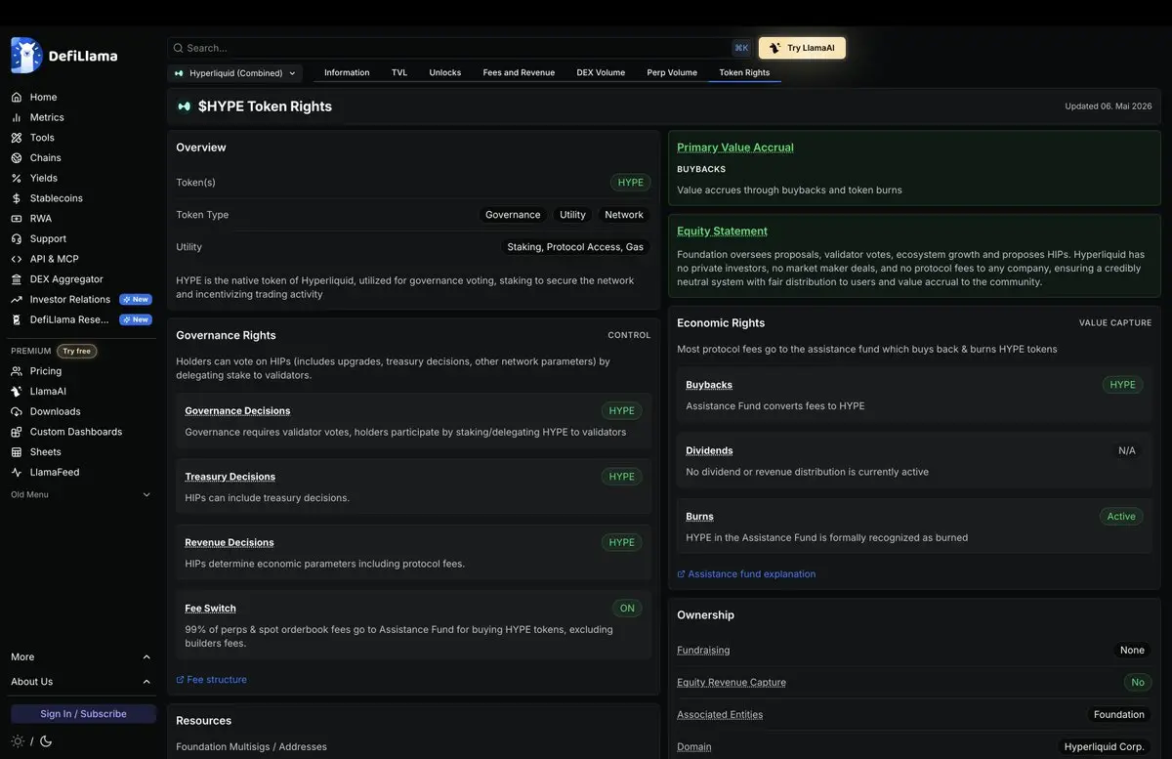Select the Tools sidebar icon
This screenshot has width=1172, height=759.
pyautogui.click(x=17, y=138)
